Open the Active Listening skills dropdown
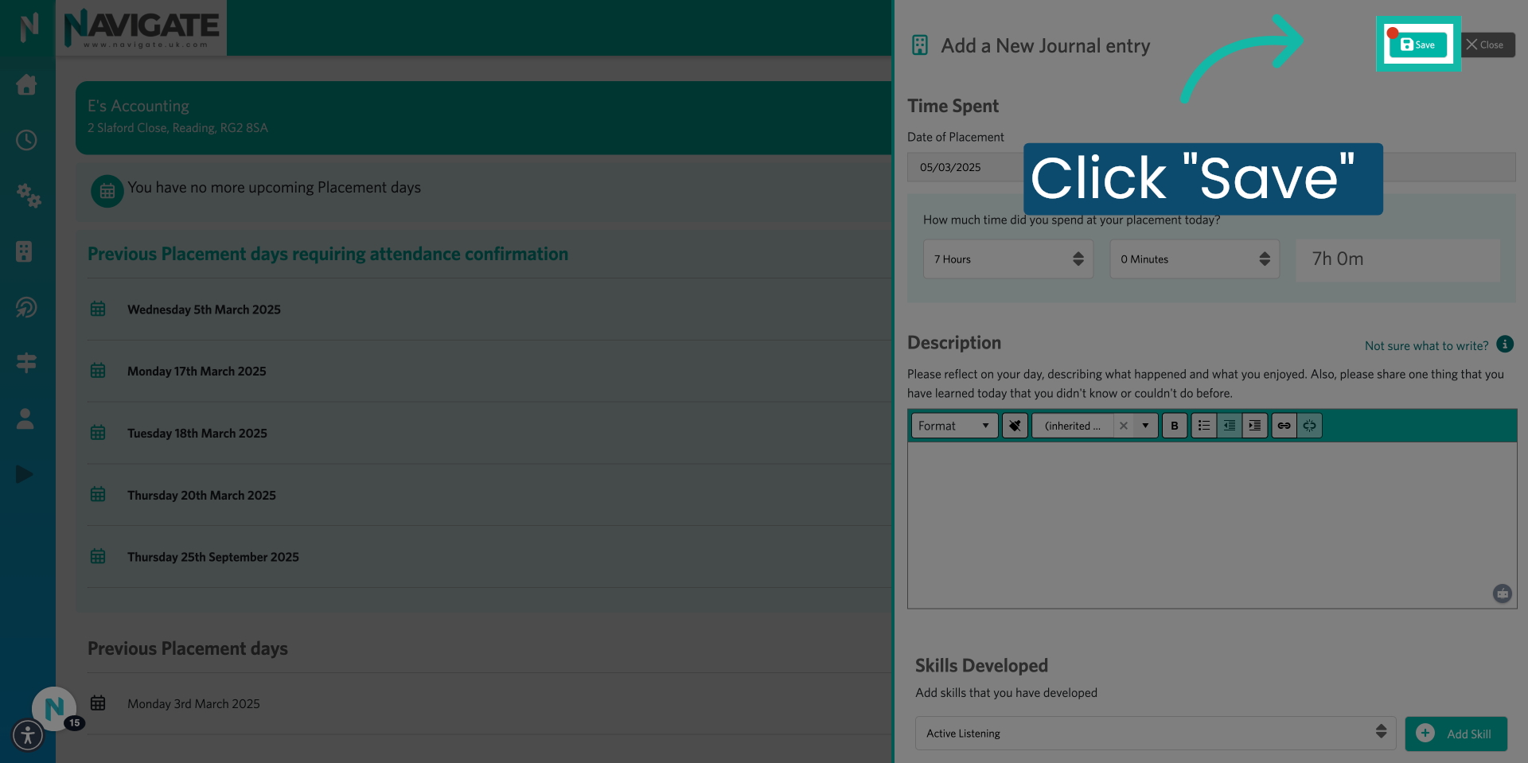This screenshot has width=1528, height=763. coord(1154,733)
